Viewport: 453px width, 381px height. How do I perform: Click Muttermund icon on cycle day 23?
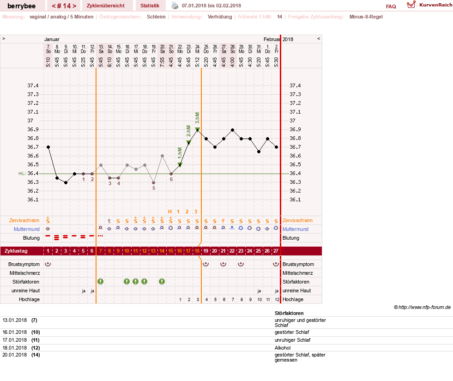[241, 228]
